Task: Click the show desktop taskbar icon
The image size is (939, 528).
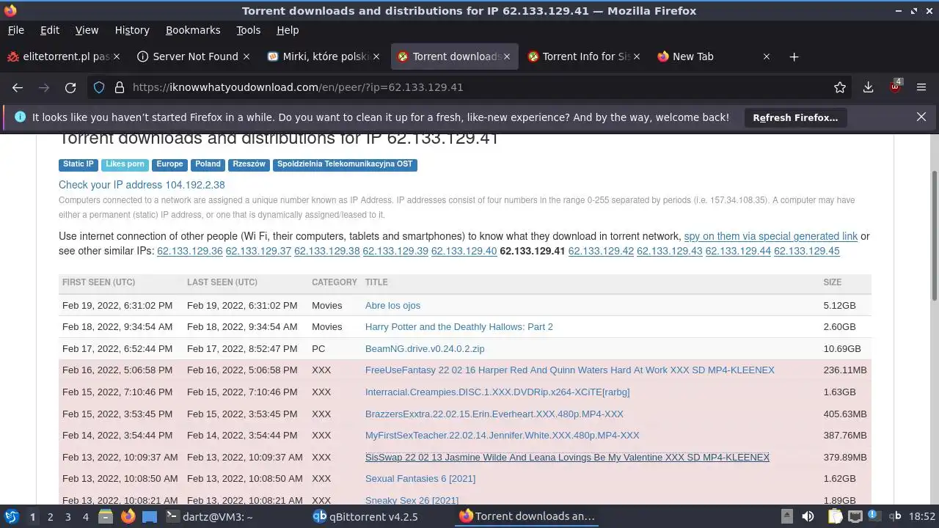Action: click(150, 516)
